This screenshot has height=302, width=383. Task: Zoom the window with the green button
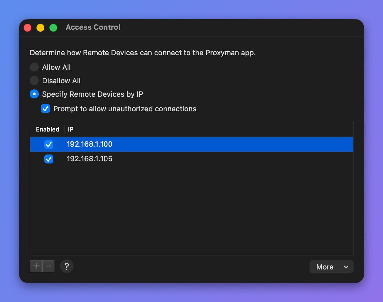pos(53,28)
